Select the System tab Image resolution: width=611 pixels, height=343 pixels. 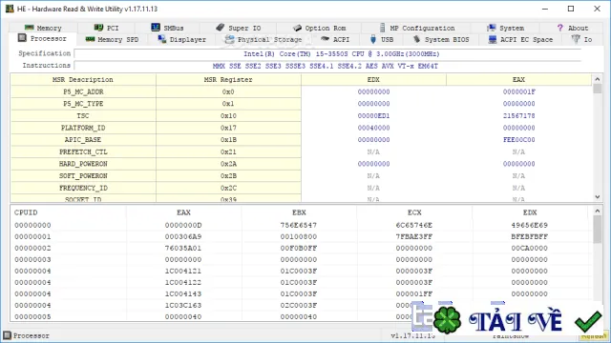pos(505,28)
